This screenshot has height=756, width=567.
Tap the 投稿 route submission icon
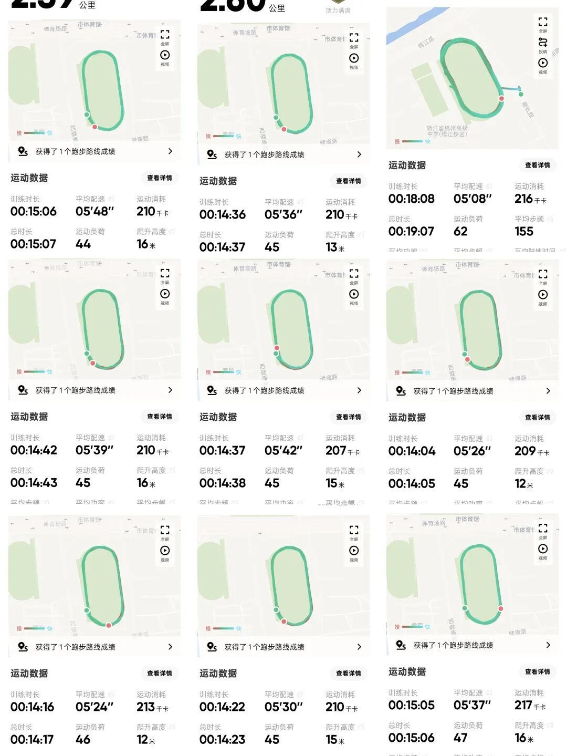(543, 43)
